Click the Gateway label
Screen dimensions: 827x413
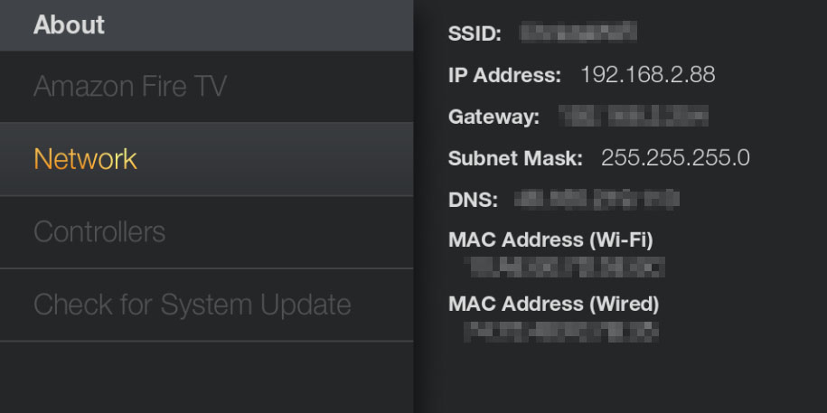tap(493, 117)
